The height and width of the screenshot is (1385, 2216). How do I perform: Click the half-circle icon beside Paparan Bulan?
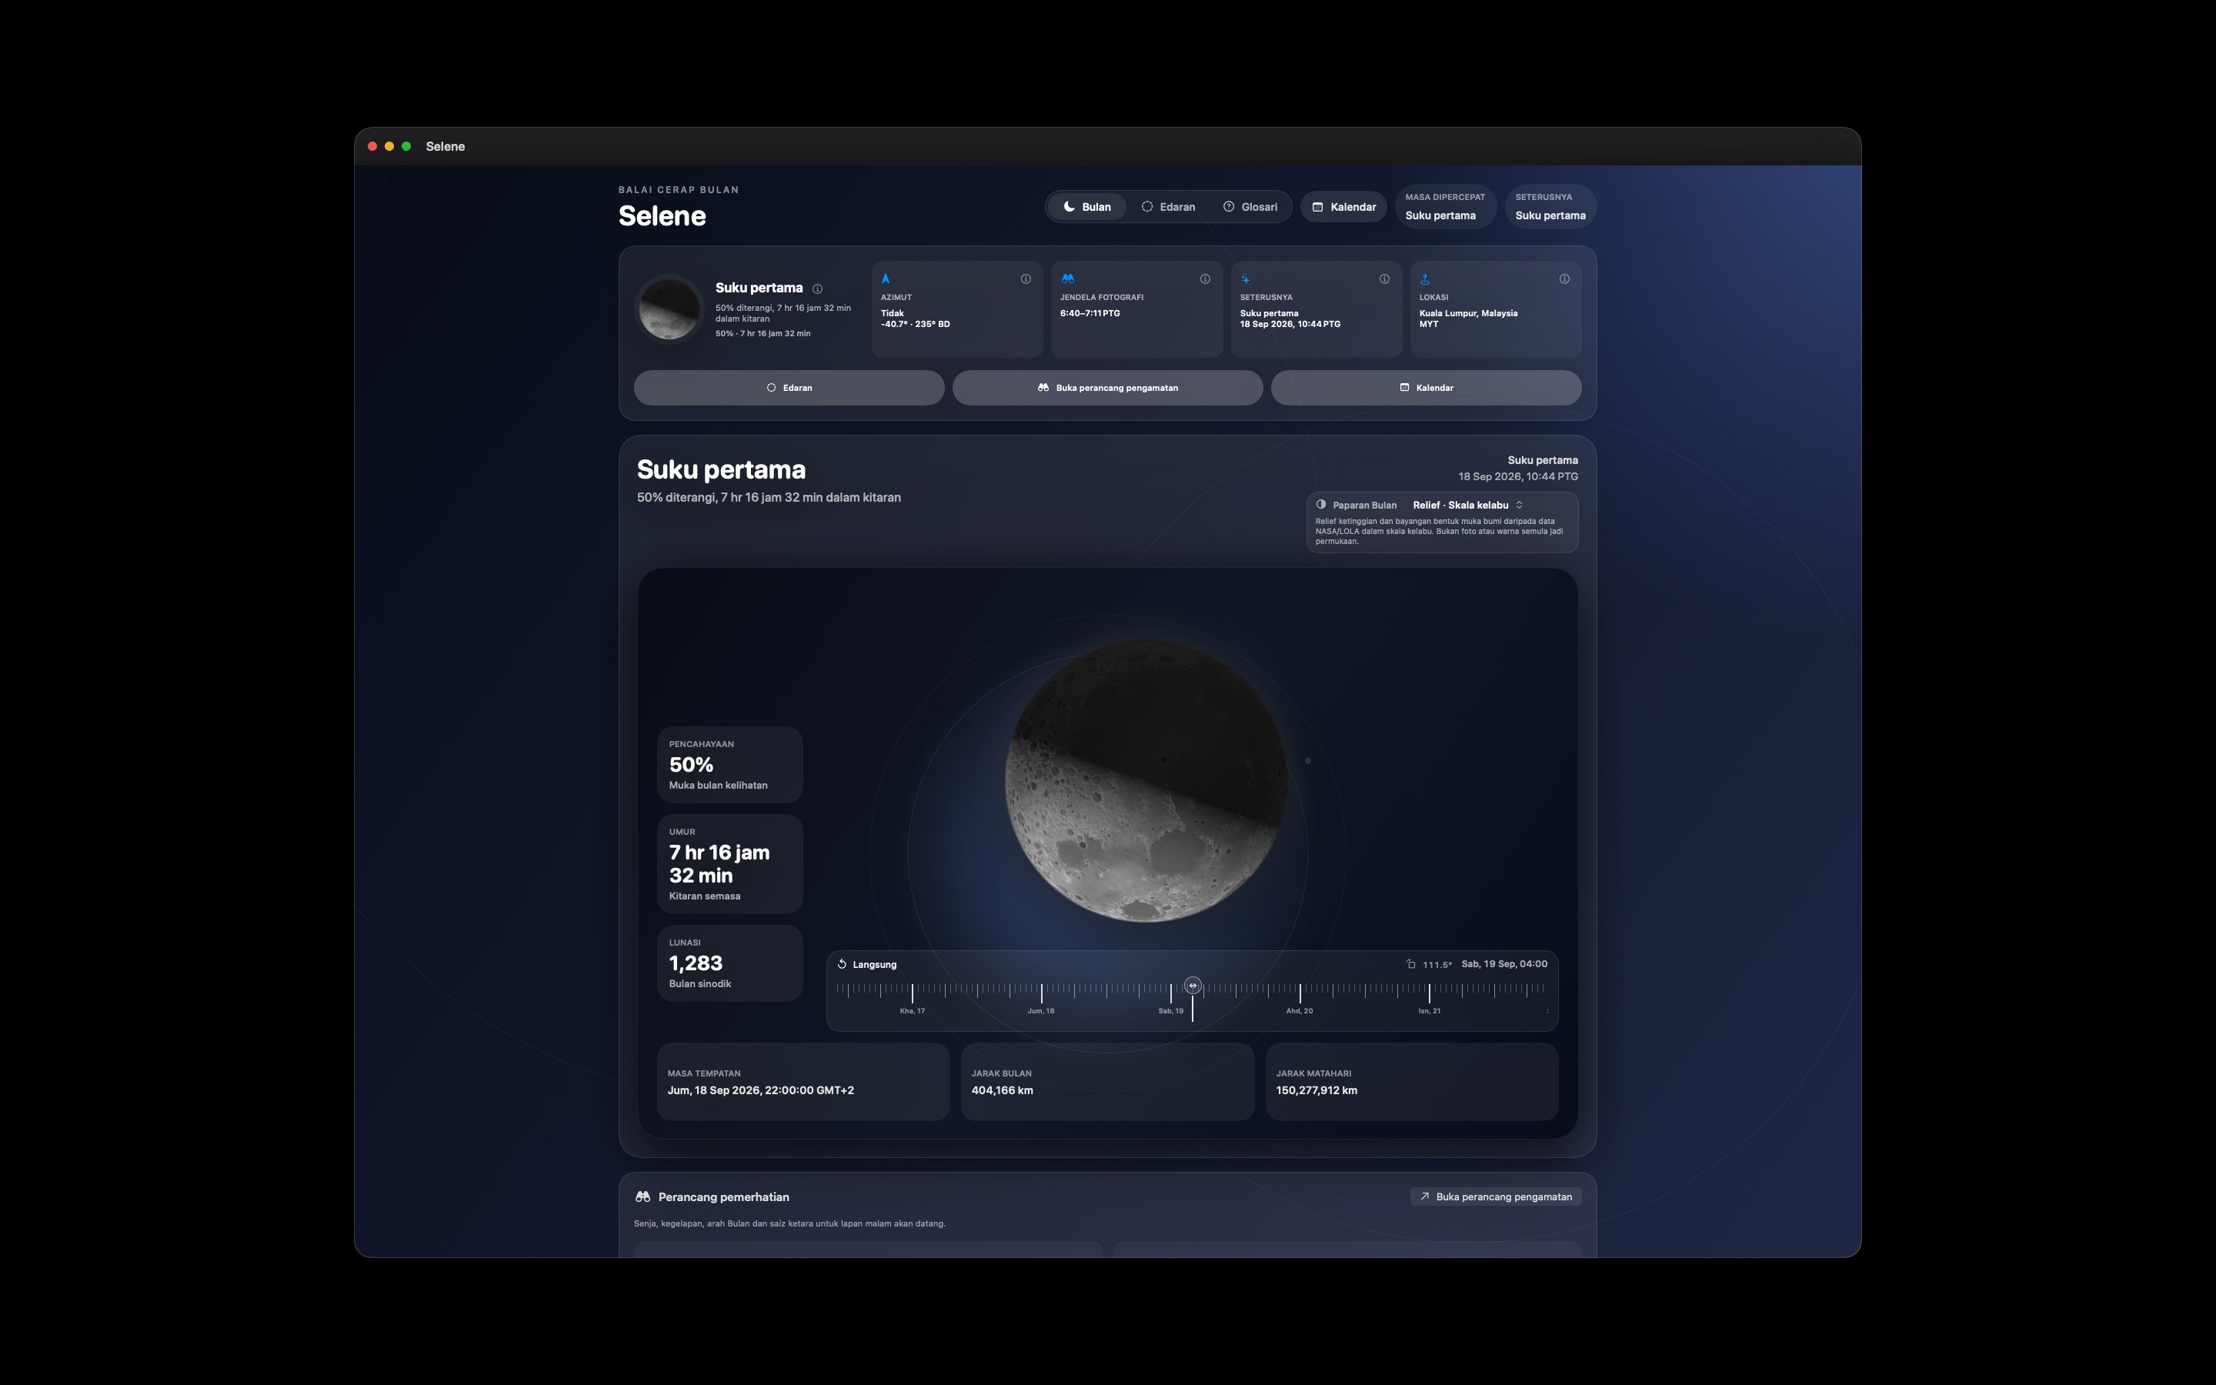click(x=1321, y=505)
